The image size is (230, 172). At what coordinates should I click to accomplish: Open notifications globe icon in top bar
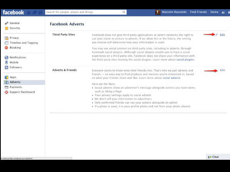[40, 13]
